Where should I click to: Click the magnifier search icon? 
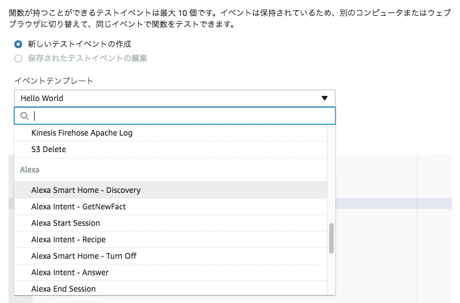(24, 116)
